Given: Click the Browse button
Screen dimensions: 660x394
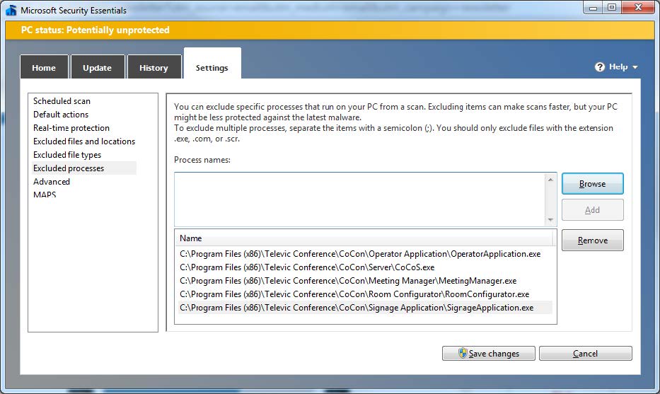Looking at the screenshot, I should 592,184.
